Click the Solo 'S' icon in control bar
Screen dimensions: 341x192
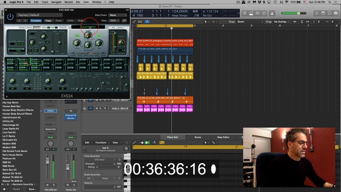[x=264, y=13]
